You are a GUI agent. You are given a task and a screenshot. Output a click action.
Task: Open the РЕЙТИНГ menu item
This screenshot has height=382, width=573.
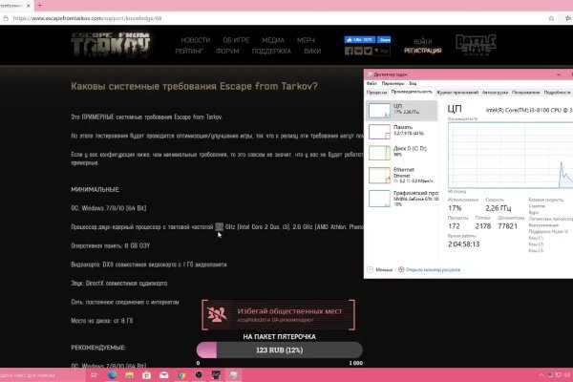coord(188,52)
